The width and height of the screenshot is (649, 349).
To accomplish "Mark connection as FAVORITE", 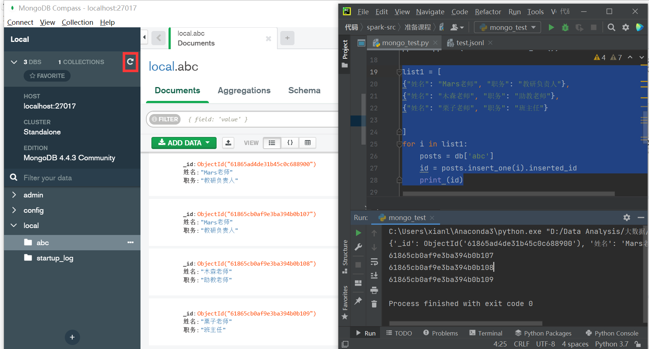I will point(47,76).
